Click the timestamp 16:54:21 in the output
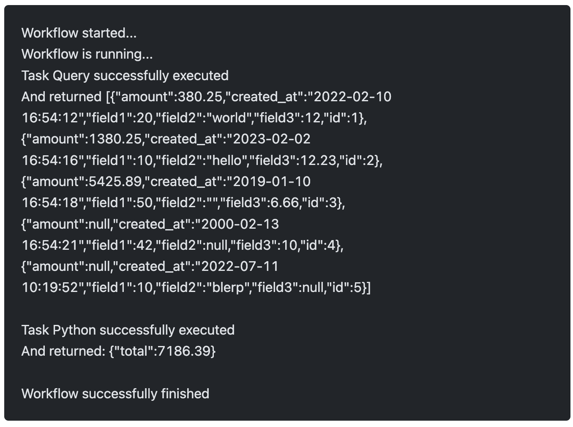This screenshot has width=573, height=427. point(50,245)
